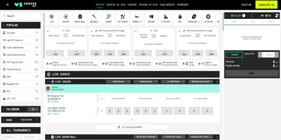Screen dimensions: 281x140
Task: Click the Live Events target icon
Action: [48, 74]
